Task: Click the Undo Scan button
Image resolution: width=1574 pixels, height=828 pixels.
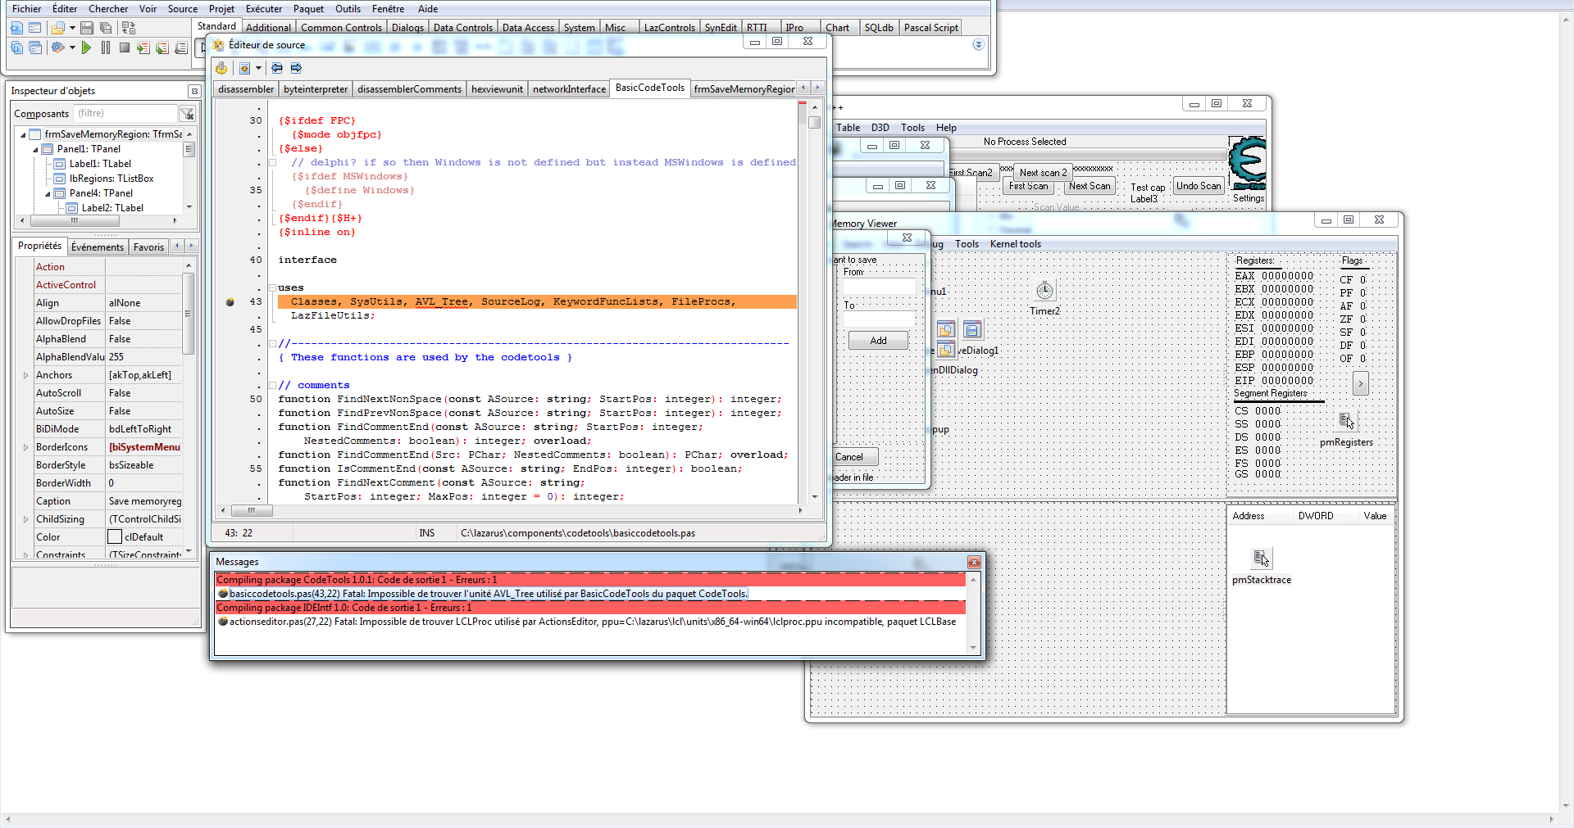Action: click(x=1198, y=186)
